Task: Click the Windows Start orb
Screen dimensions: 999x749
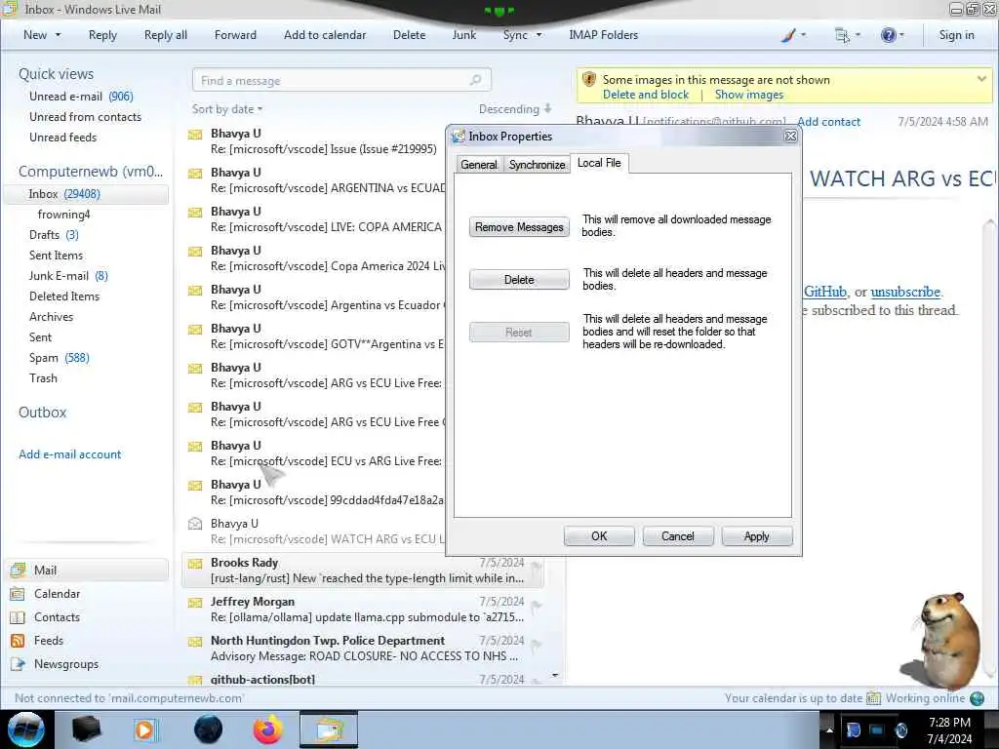Action: pos(26,729)
